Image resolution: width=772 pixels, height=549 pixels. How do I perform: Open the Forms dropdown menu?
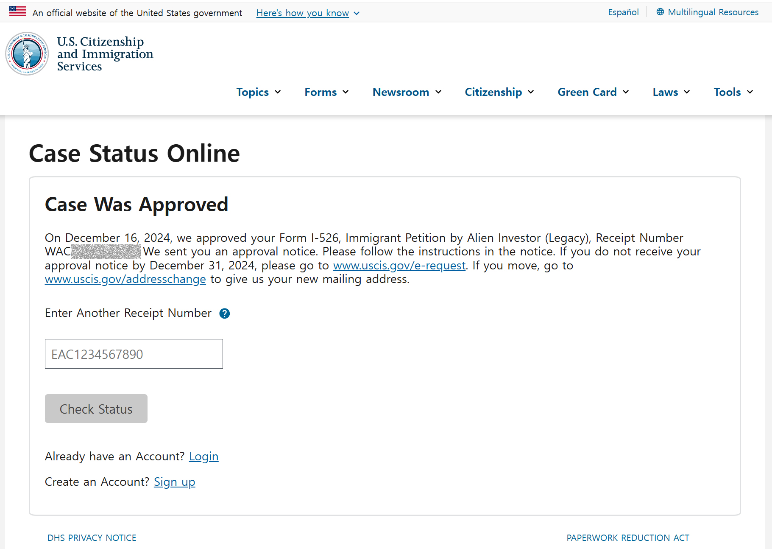point(326,92)
